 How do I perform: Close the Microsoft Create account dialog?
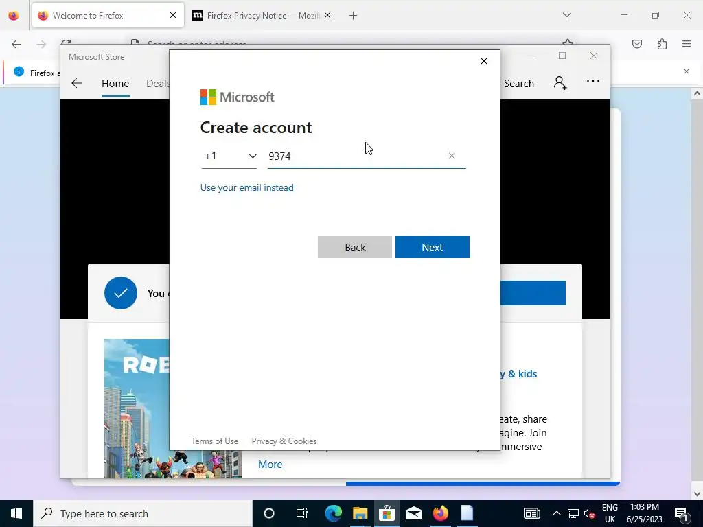point(484,61)
